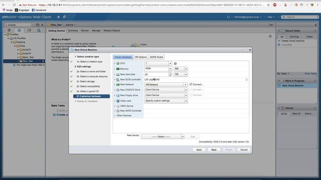Open Storage navigator icon
This screenshot has width=321, height=180.
29,30
